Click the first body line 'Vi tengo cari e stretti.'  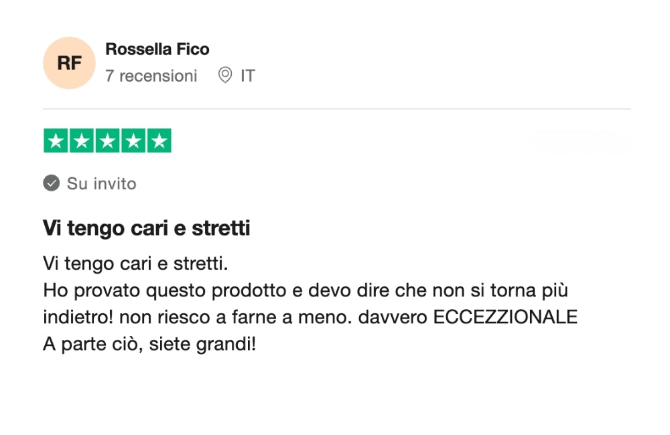135,264
